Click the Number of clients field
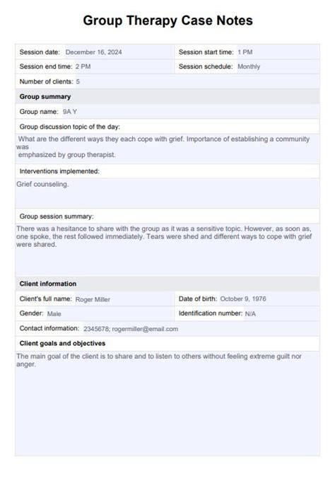The width and height of the screenshot is (335, 481). pos(197,81)
